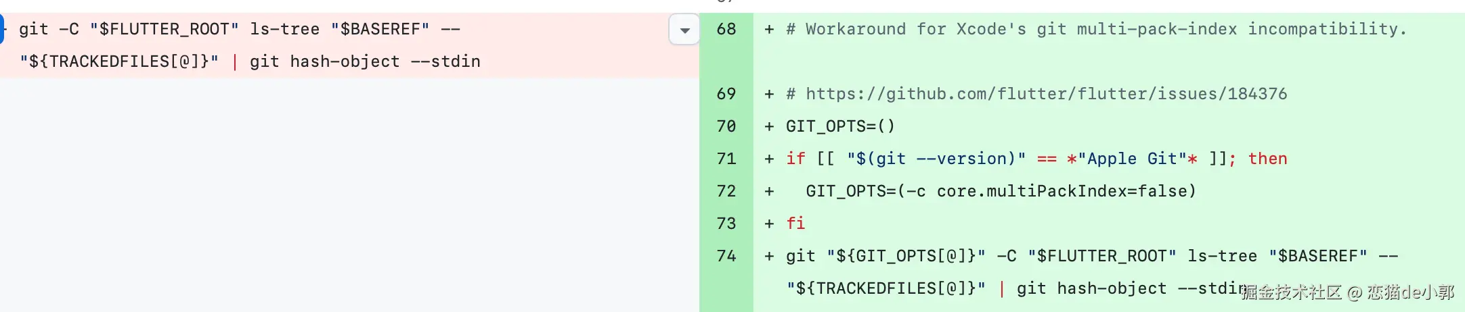1465x312 pixels.
Task: Open the dropdown arrow beside the deleted line
Action: click(x=684, y=30)
